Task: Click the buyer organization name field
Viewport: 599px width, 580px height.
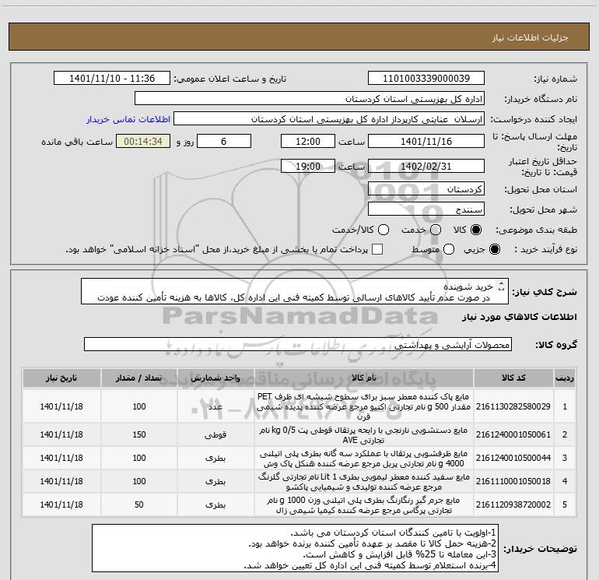Action: coord(310,99)
